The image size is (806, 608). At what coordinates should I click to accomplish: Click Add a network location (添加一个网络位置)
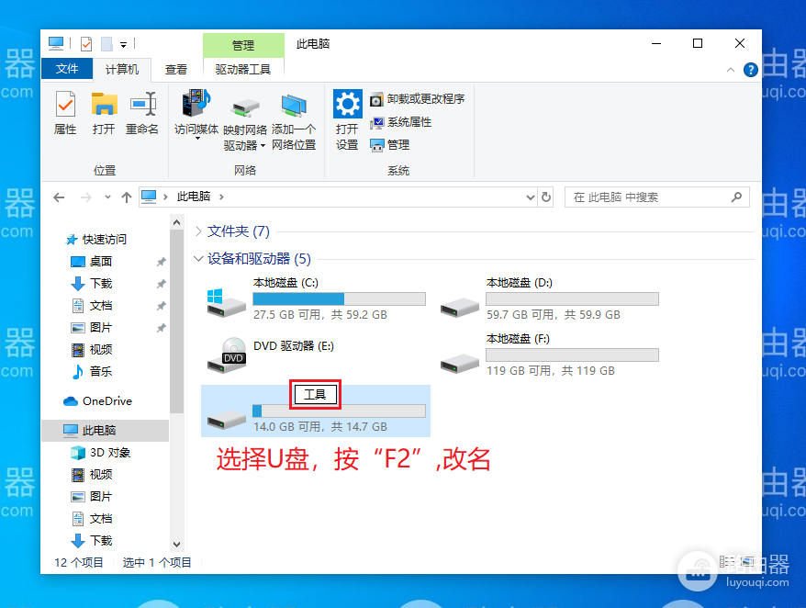294,122
